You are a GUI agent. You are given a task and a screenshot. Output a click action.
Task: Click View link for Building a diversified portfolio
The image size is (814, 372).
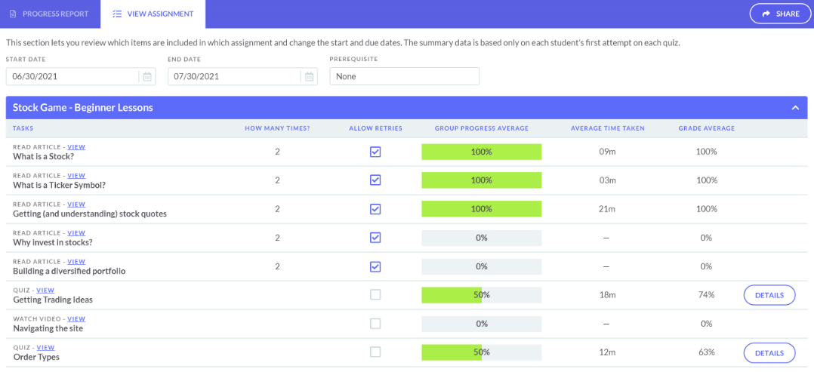pos(76,262)
